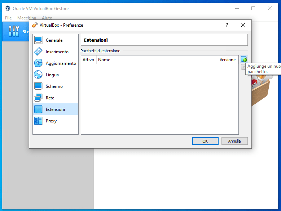Open the Lingua language settings
The height and width of the screenshot is (211, 281).
click(52, 75)
